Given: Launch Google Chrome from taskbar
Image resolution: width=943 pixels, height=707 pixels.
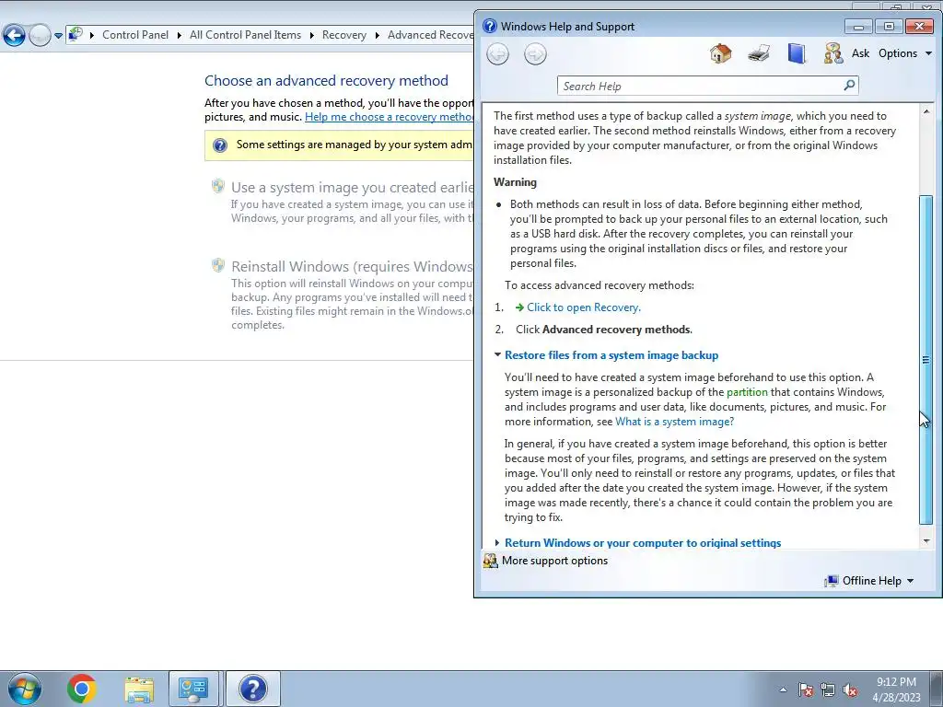Looking at the screenshot, I should (82, 689).
